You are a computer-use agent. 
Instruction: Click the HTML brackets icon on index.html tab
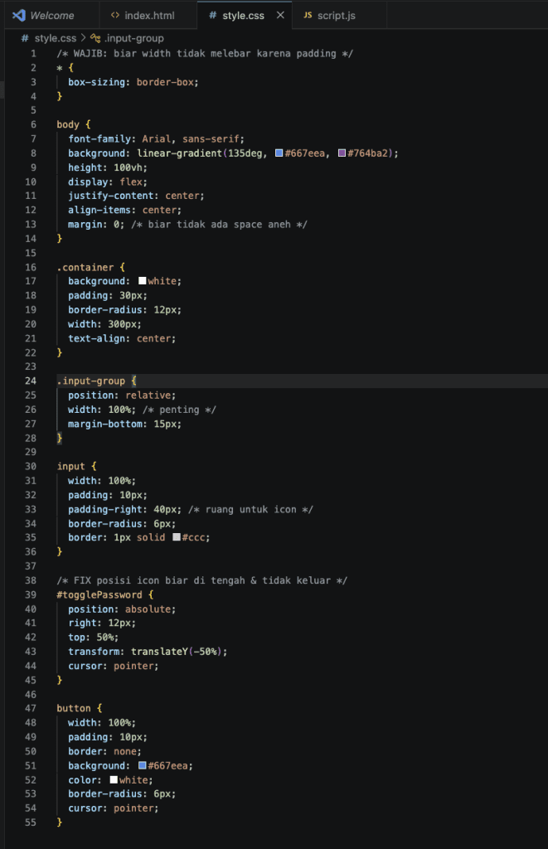point(114,16)
